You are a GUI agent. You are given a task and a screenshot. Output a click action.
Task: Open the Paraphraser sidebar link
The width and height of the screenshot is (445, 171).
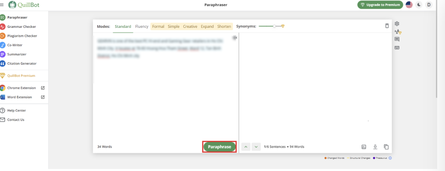click(x=17, y=17)
